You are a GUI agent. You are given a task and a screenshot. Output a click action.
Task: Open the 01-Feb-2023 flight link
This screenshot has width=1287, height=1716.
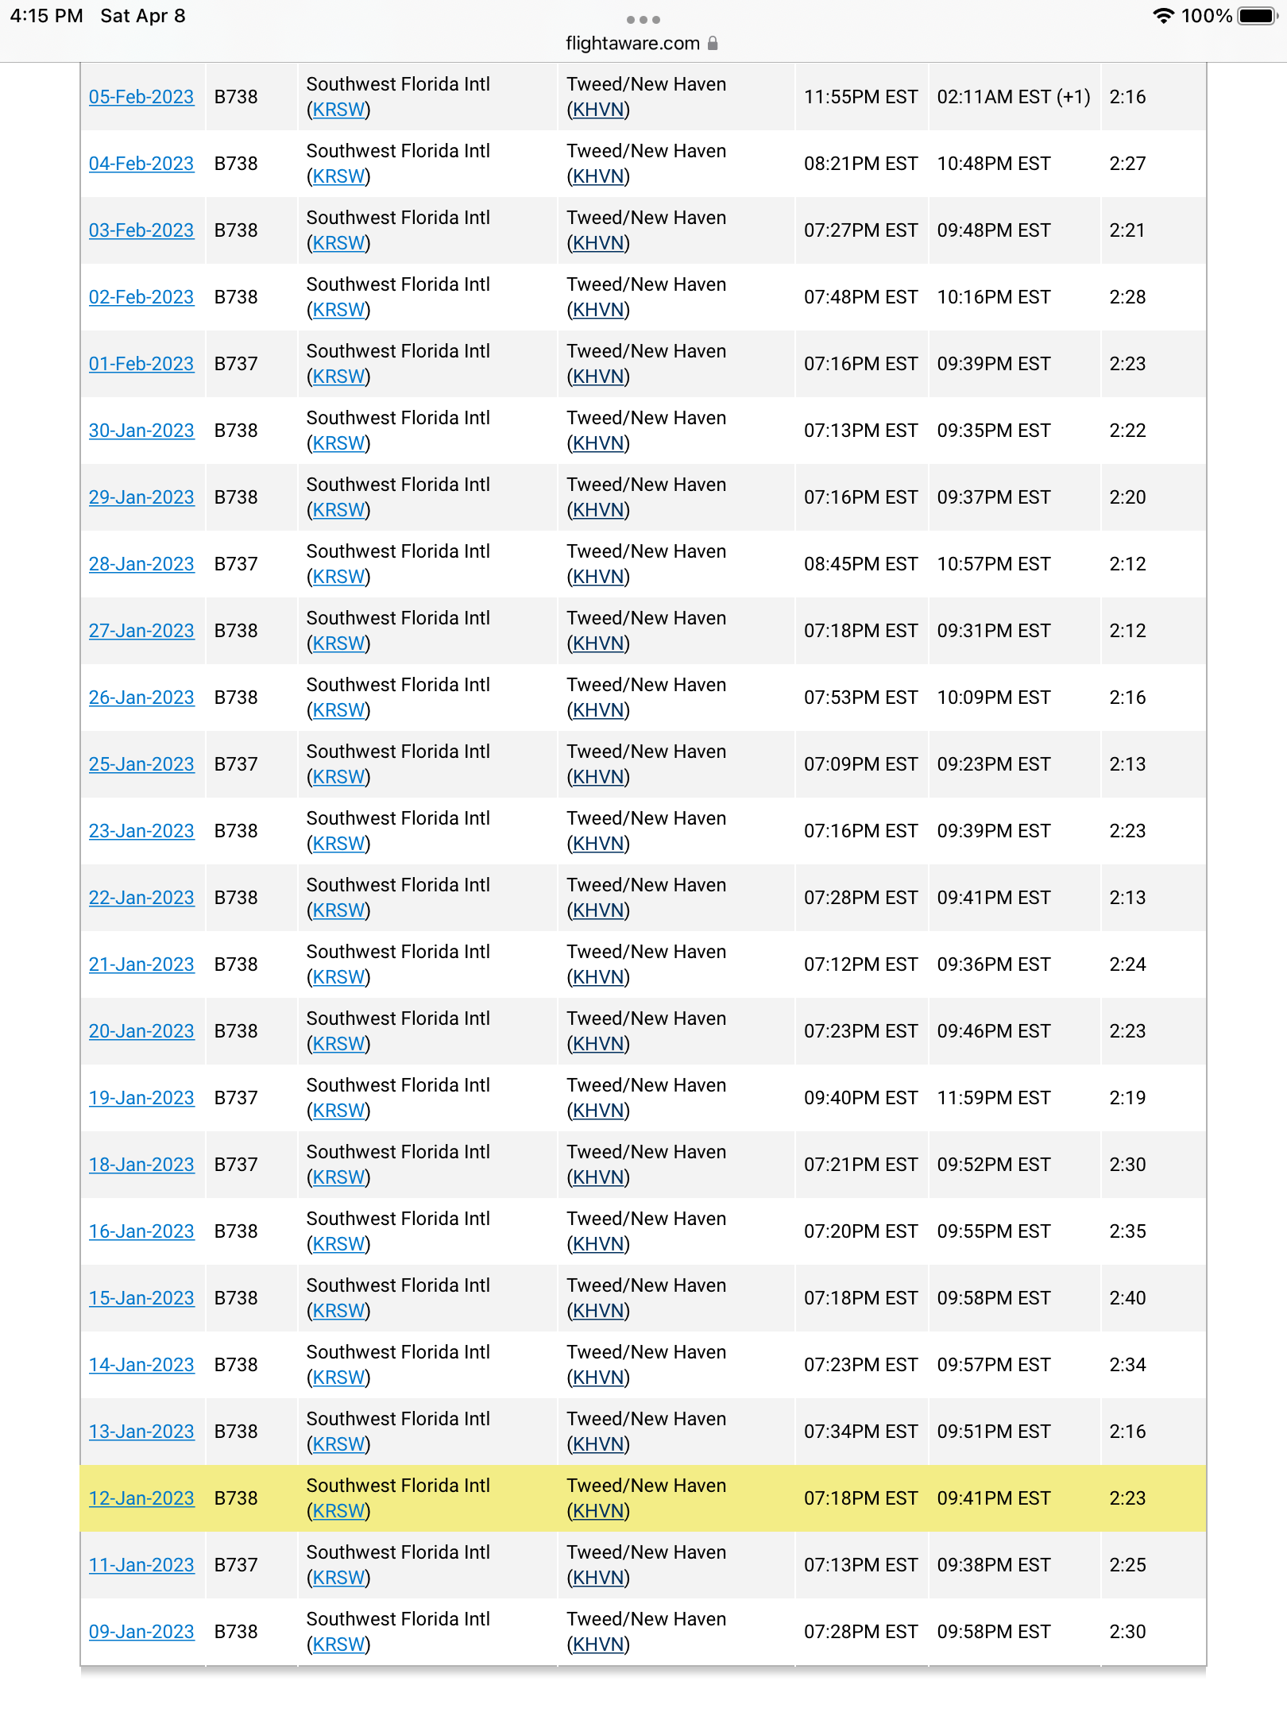[141, 364]
